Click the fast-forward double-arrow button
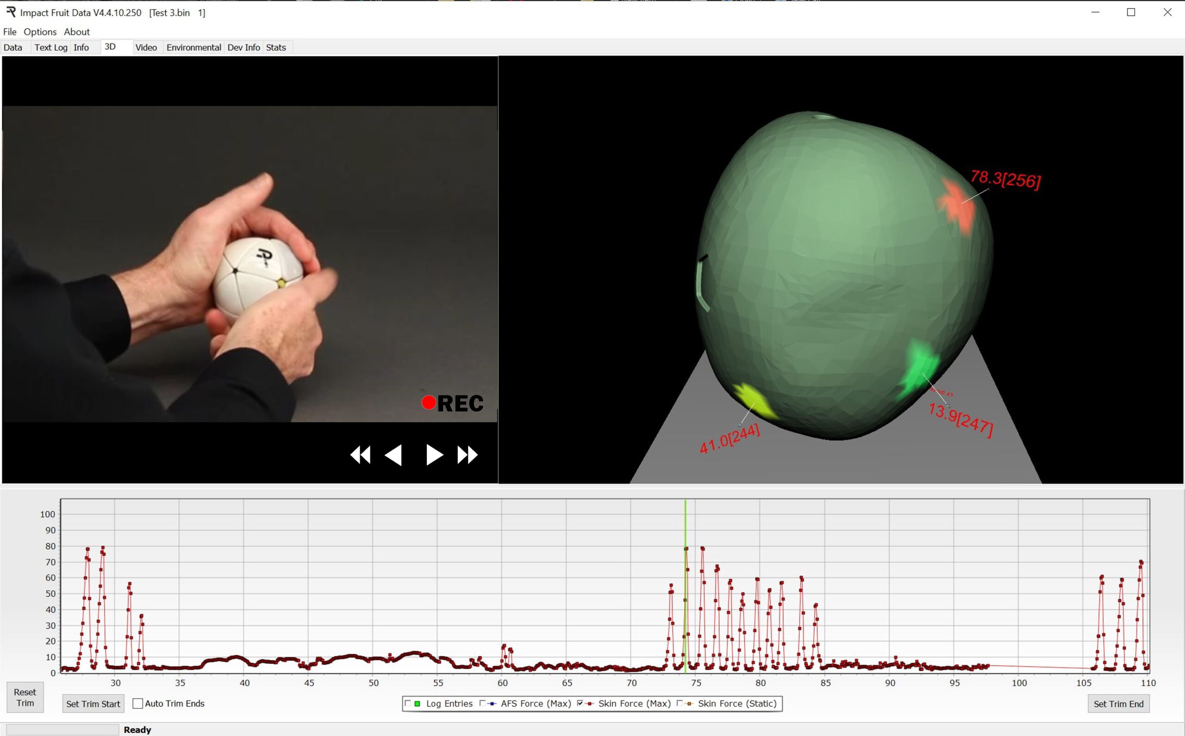Screen dimensions: 1185x736 pyautogui.click(x=468, y=455)
